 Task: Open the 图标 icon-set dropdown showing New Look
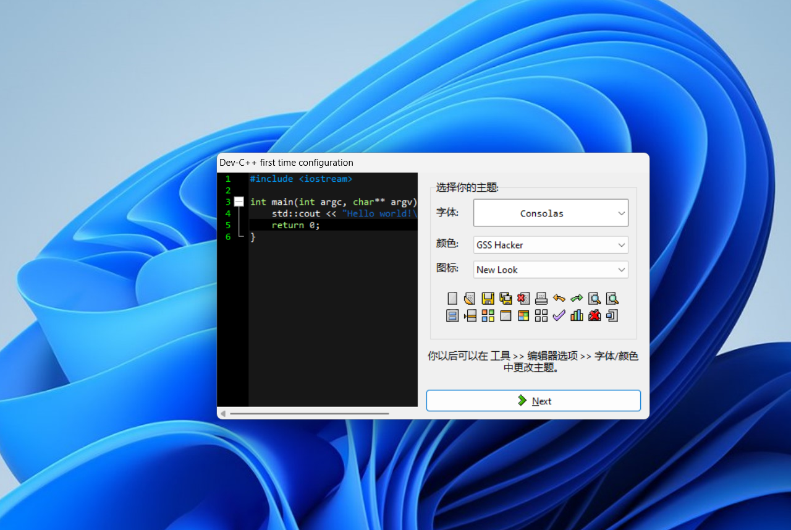tap(551, 270)
